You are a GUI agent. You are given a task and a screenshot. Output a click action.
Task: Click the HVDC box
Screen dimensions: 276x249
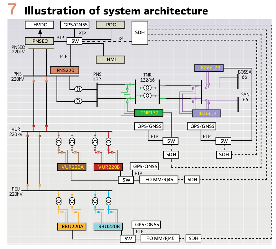coord(40,25)
